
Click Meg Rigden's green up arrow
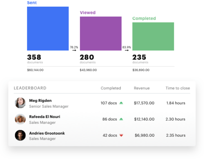pyautogui.click(x=121, y=103)
